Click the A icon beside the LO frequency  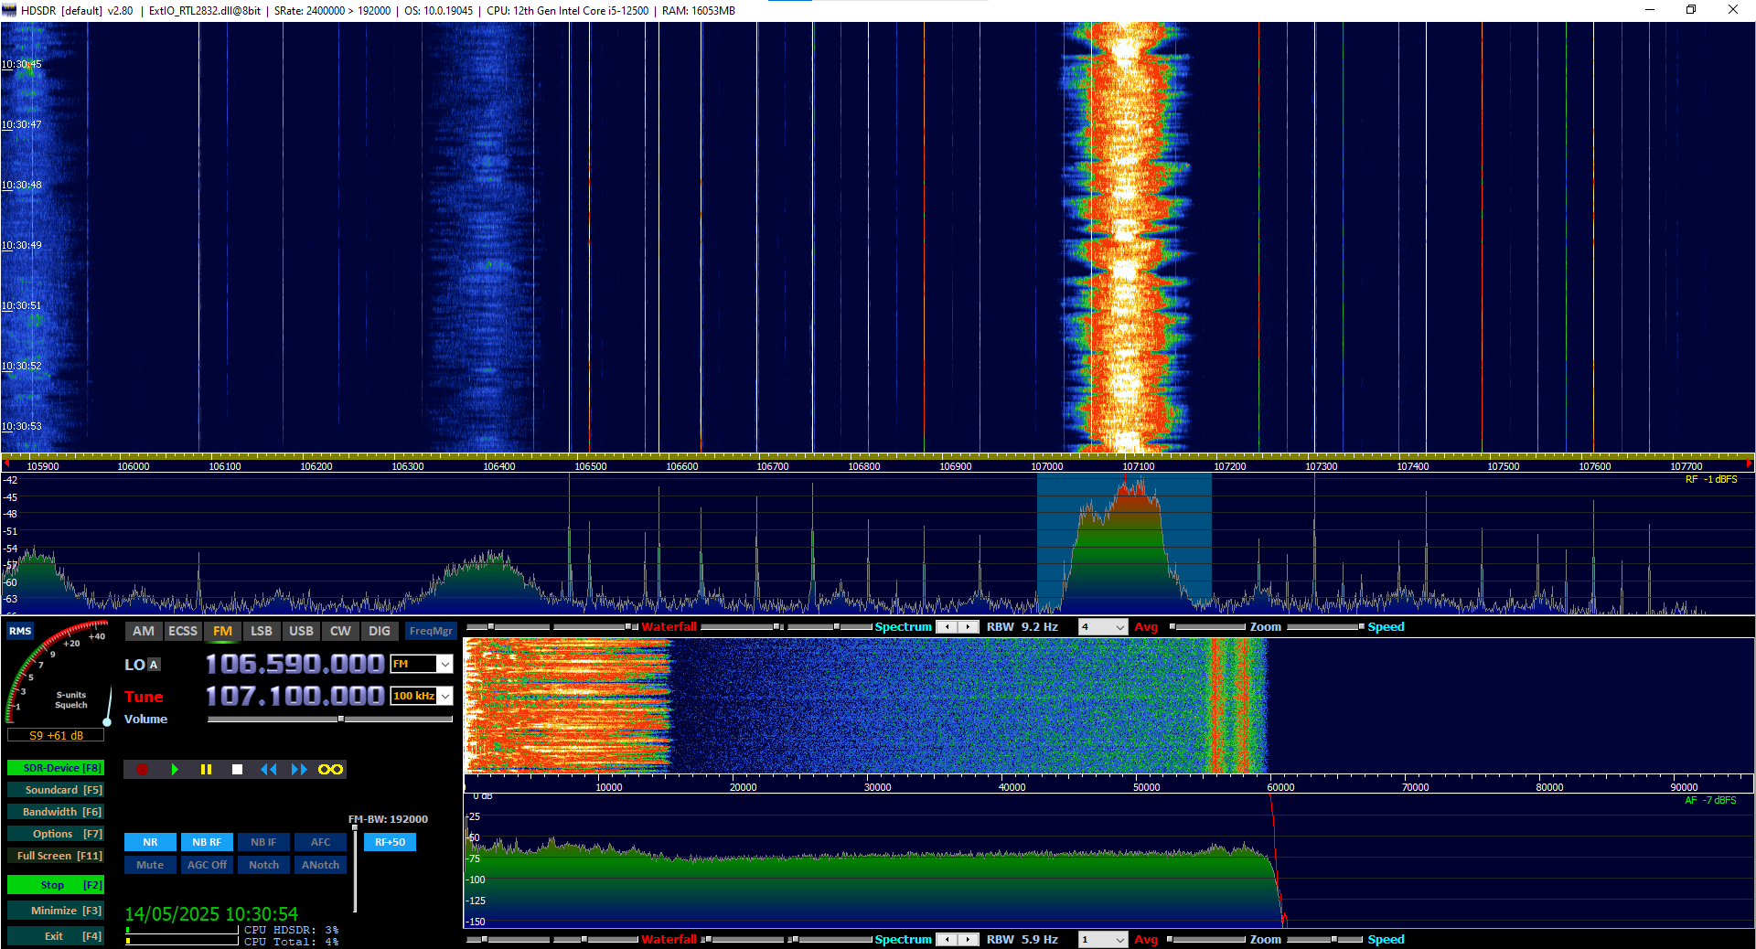point(152,665)
